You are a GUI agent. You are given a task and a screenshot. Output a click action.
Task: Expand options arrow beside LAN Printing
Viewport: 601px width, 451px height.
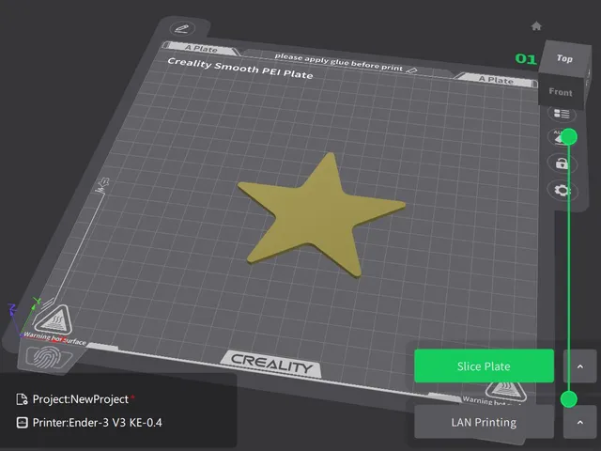(580, 422)
